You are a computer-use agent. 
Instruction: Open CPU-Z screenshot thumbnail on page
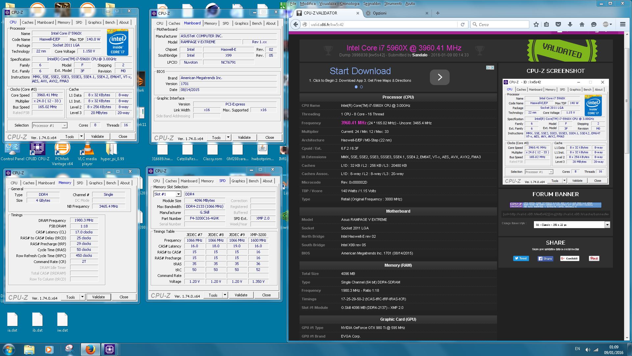[555, 132]
